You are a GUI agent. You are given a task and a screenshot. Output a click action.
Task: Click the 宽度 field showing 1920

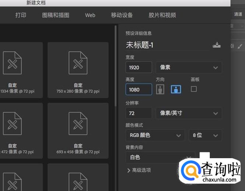139,67
